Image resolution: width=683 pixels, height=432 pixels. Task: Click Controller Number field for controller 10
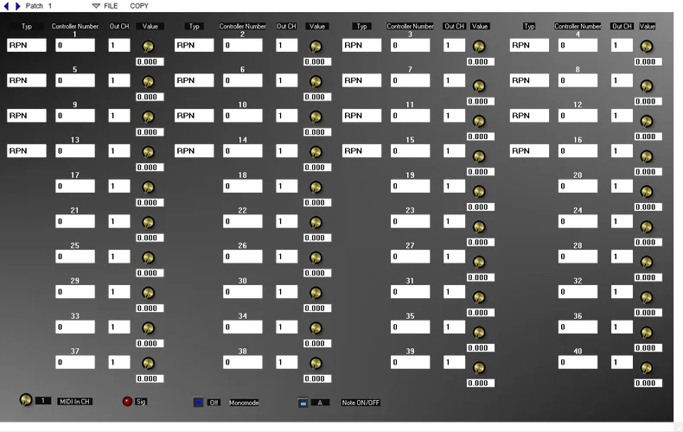[243, 116]
